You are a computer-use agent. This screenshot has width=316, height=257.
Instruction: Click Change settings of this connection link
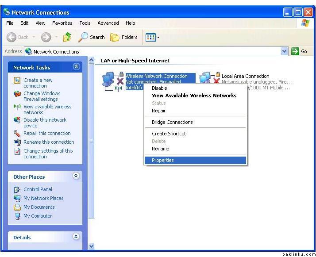[48, 153]
